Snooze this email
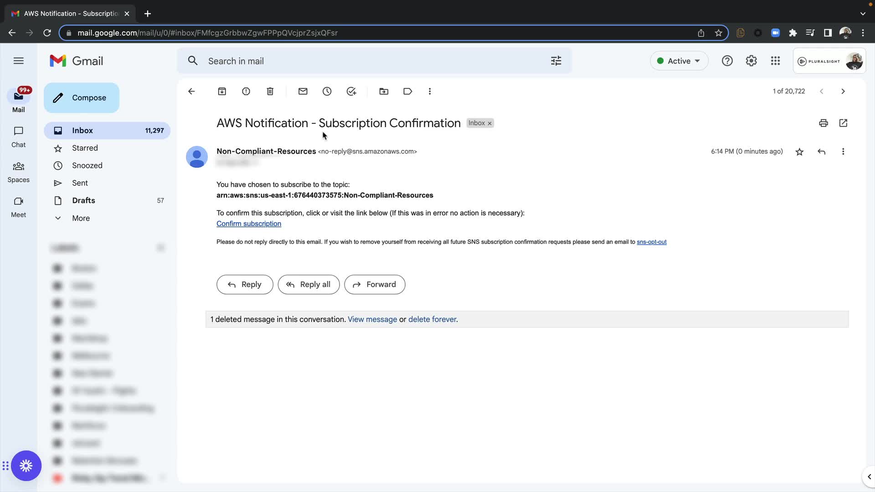The image size is (875, 492). [327, 92]
